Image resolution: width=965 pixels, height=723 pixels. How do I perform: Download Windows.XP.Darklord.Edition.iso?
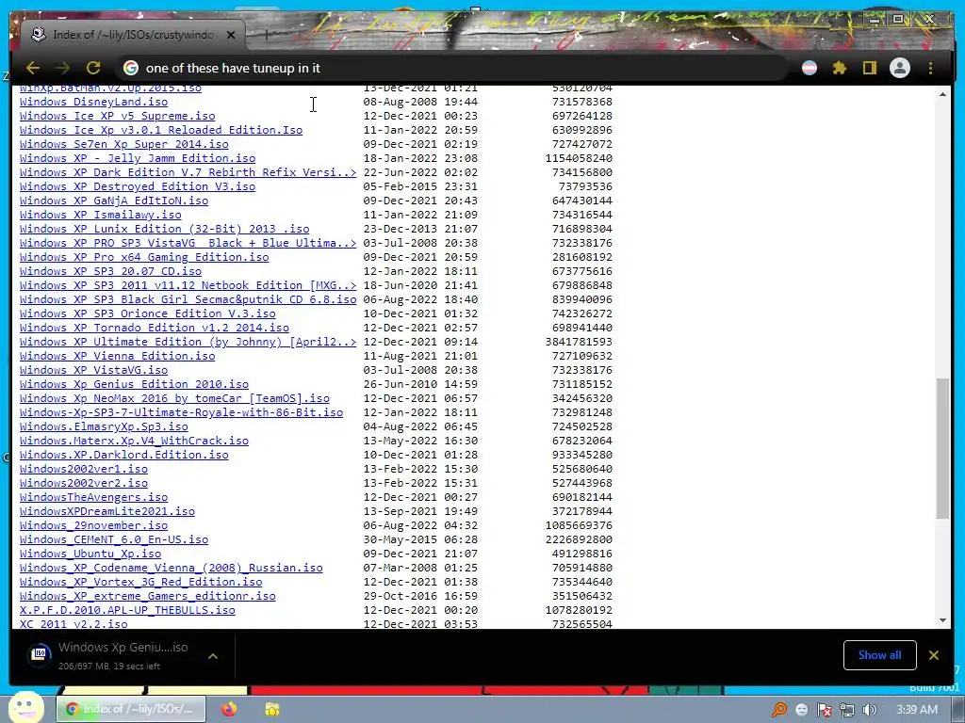coord(123,456)
